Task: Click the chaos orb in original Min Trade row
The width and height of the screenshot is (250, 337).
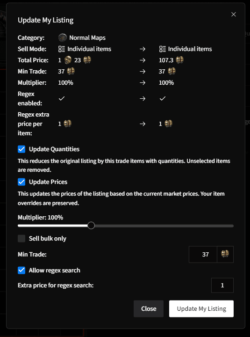Action: pyautogui.click(x=71, y=71)
